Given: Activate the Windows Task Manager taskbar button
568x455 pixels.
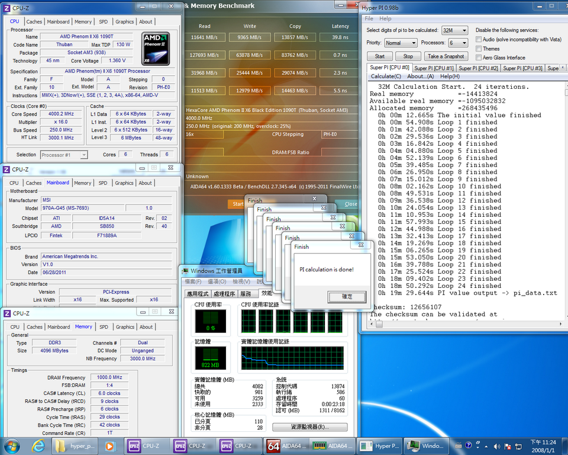Looking at the screenshot, I should 425,446.
